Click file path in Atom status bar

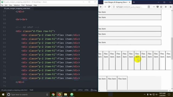pyautogui.click(x=14, y=90)
